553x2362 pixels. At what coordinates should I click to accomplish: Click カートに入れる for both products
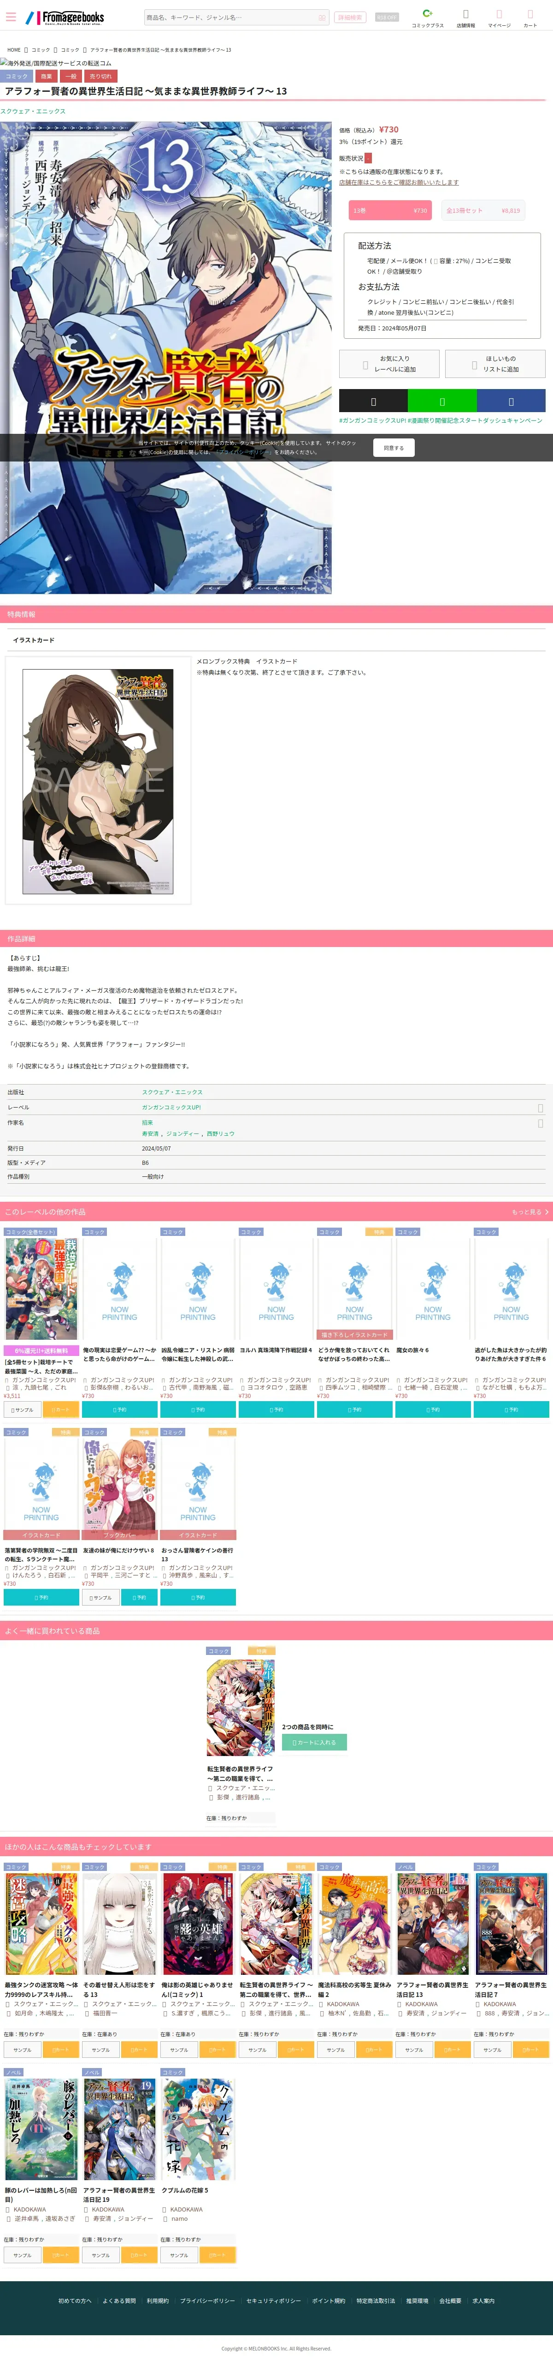pyautogui.click(x=314, y=1742)
